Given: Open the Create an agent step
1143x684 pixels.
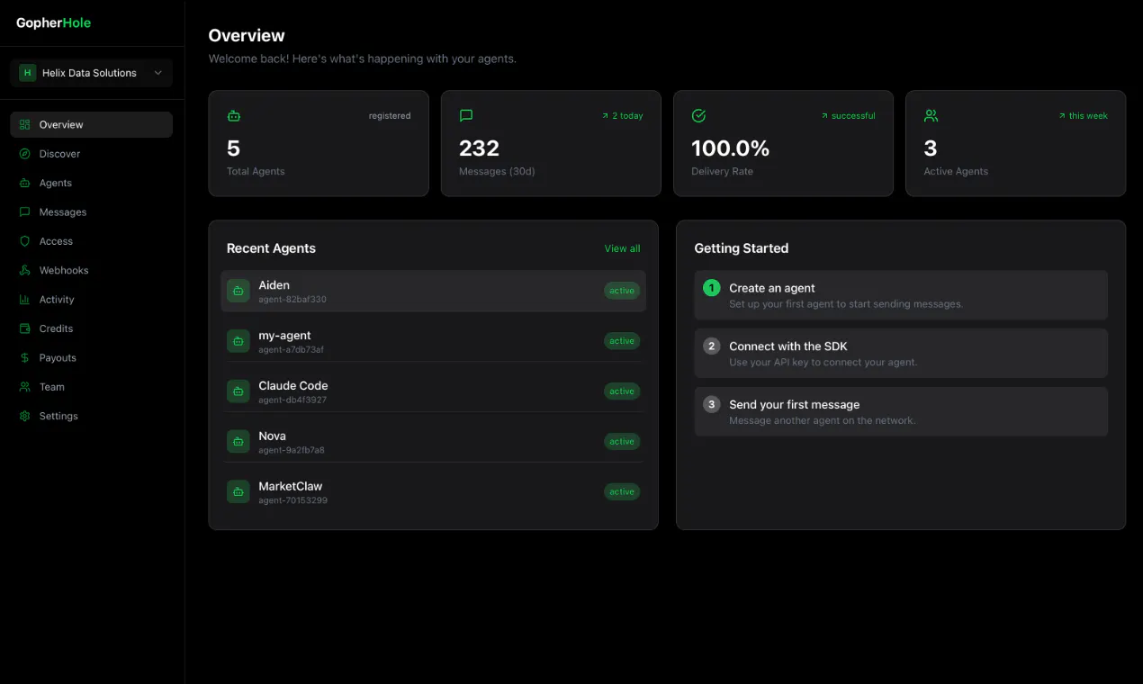Looking at the screenshot, I should click(901, 295).
